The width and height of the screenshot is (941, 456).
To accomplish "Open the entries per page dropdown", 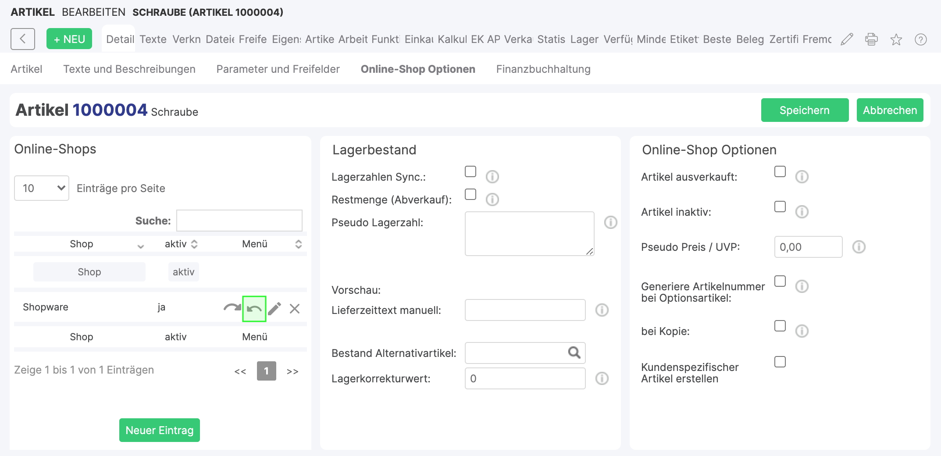I will [42, 188].
